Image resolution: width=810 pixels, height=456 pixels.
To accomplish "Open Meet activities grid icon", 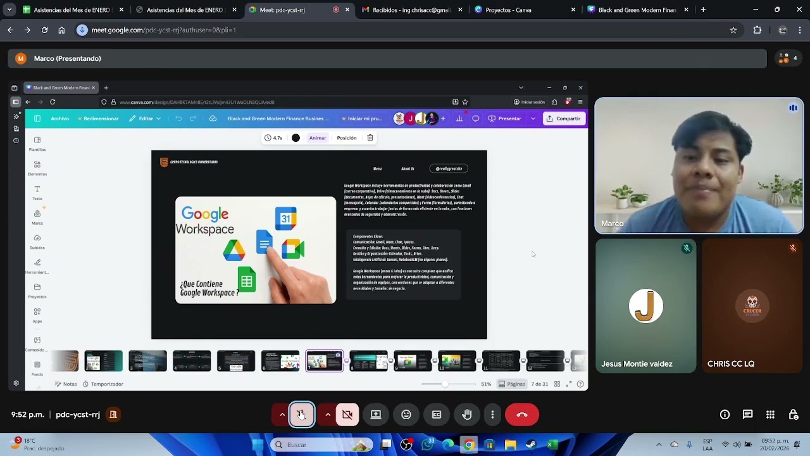I will point(770,414).
